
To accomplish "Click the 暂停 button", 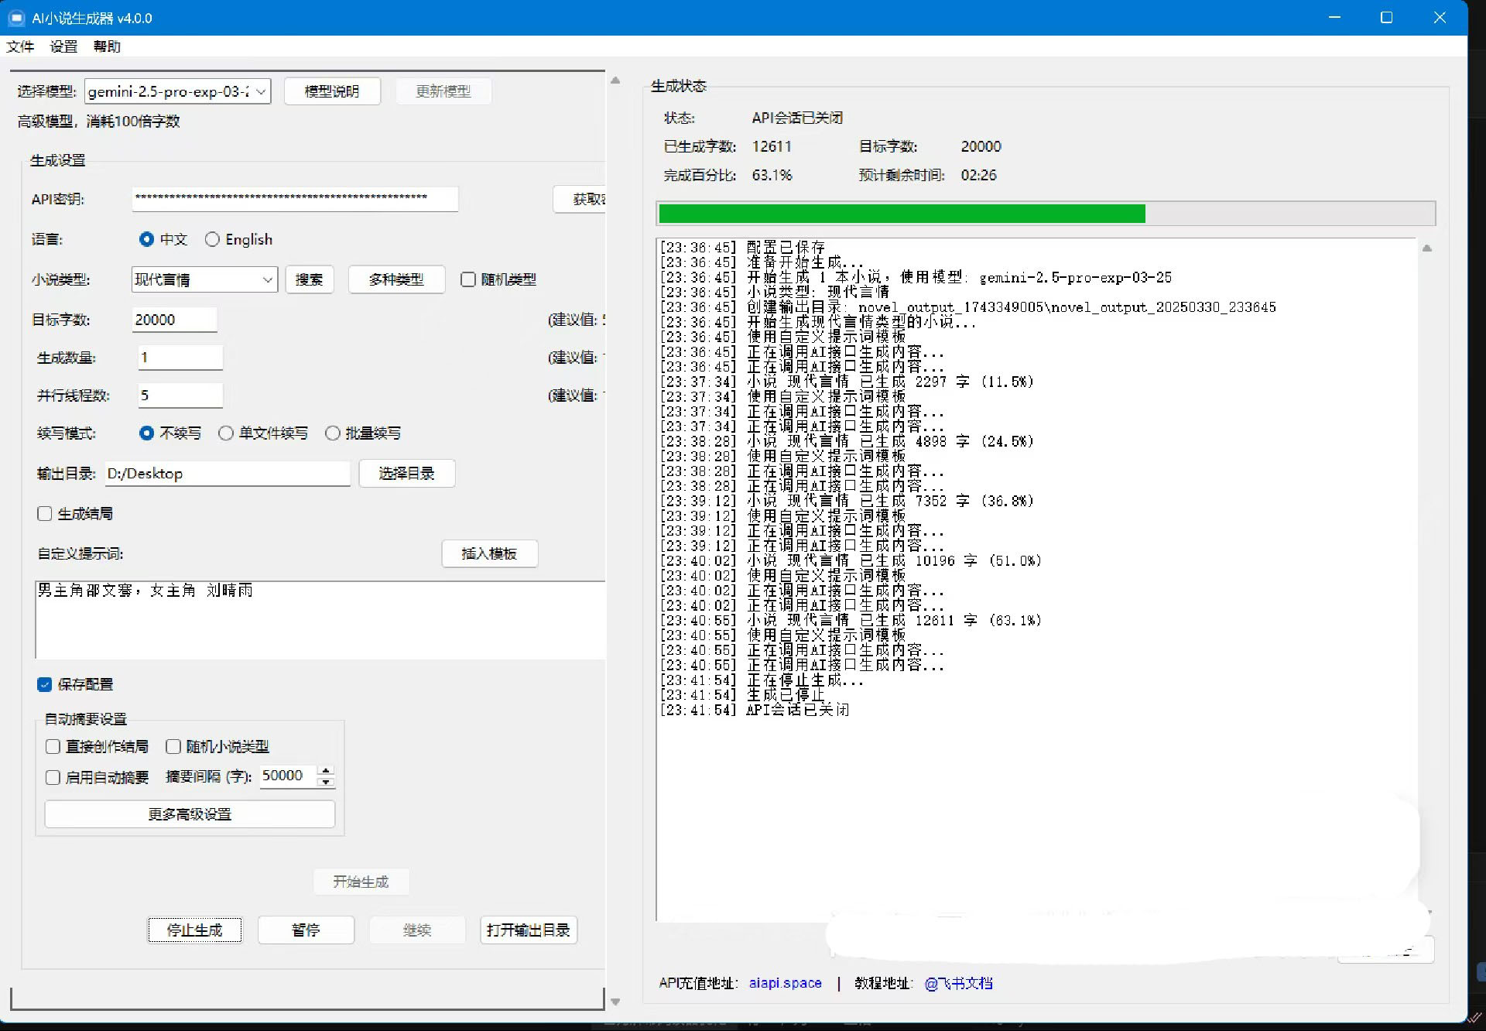I will tap(306, 930).
